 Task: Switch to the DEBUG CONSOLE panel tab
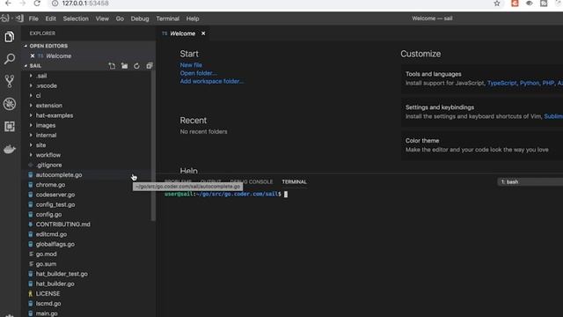pos(252,182)
